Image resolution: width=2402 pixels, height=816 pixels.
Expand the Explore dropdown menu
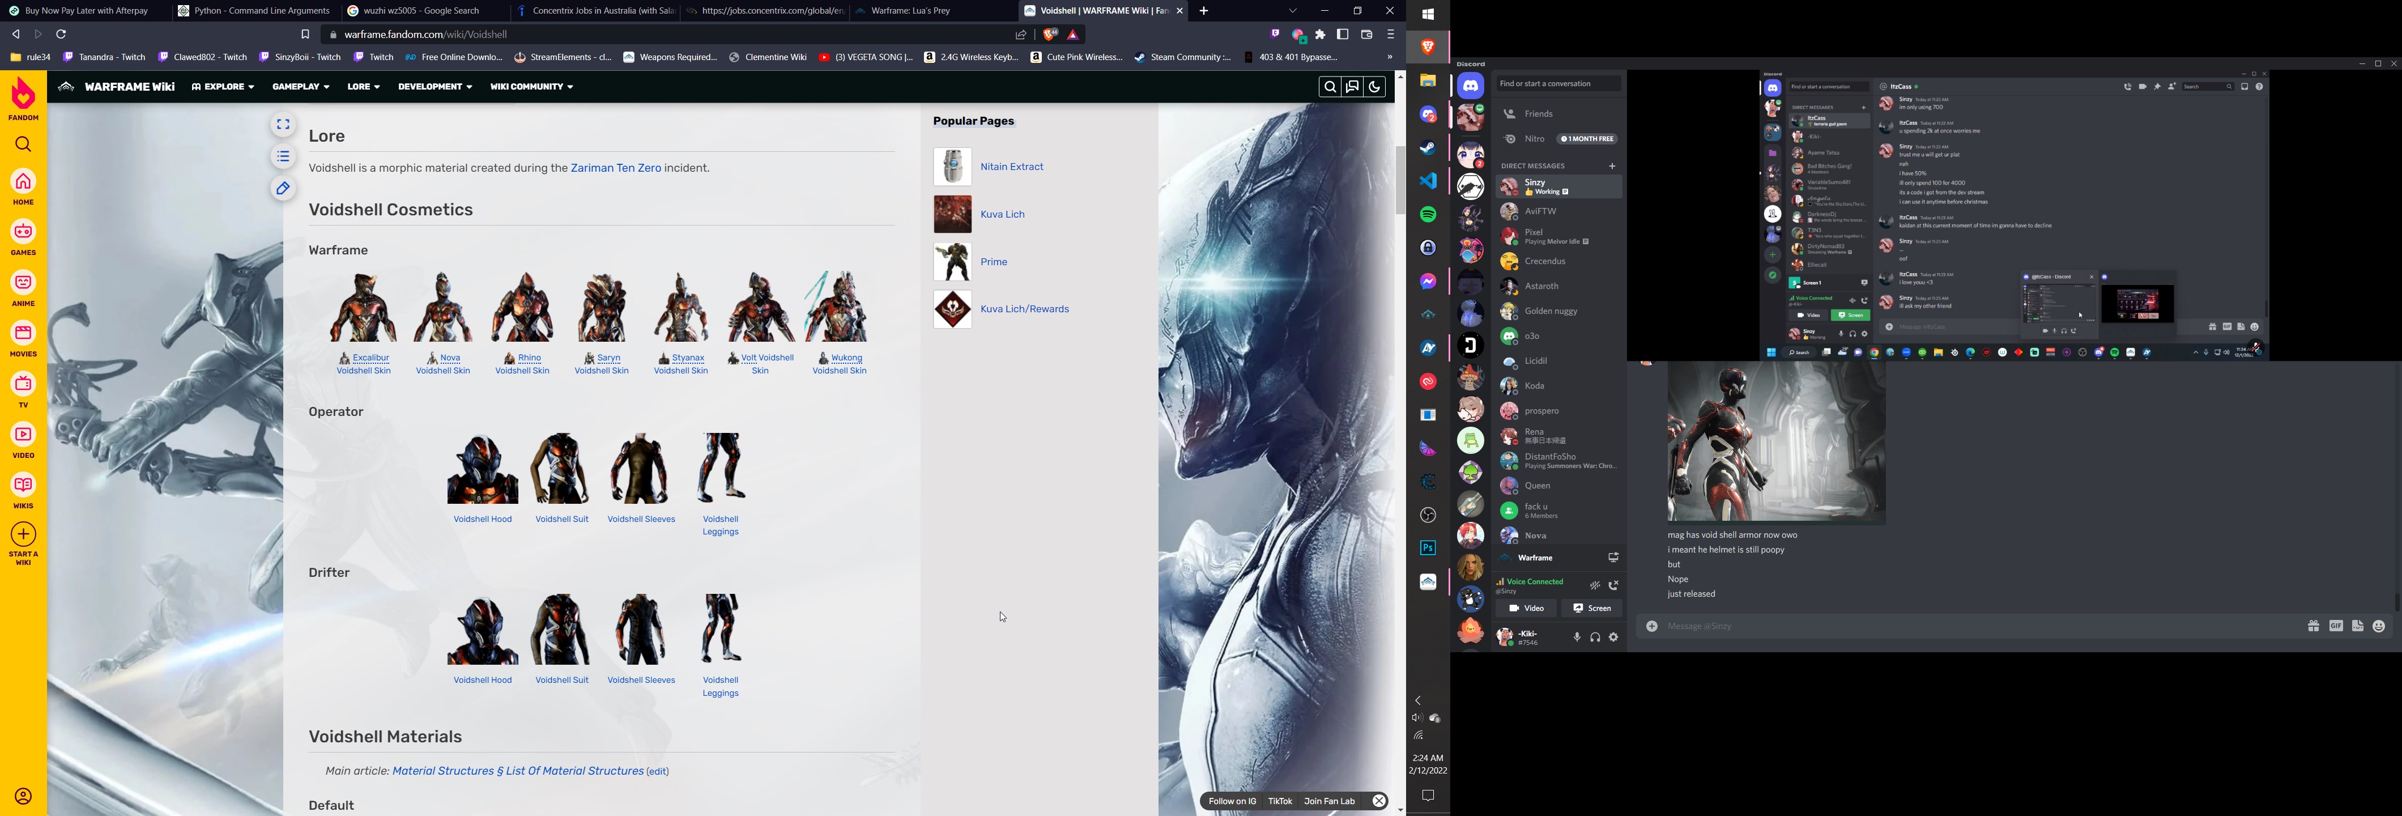[223, 88]
